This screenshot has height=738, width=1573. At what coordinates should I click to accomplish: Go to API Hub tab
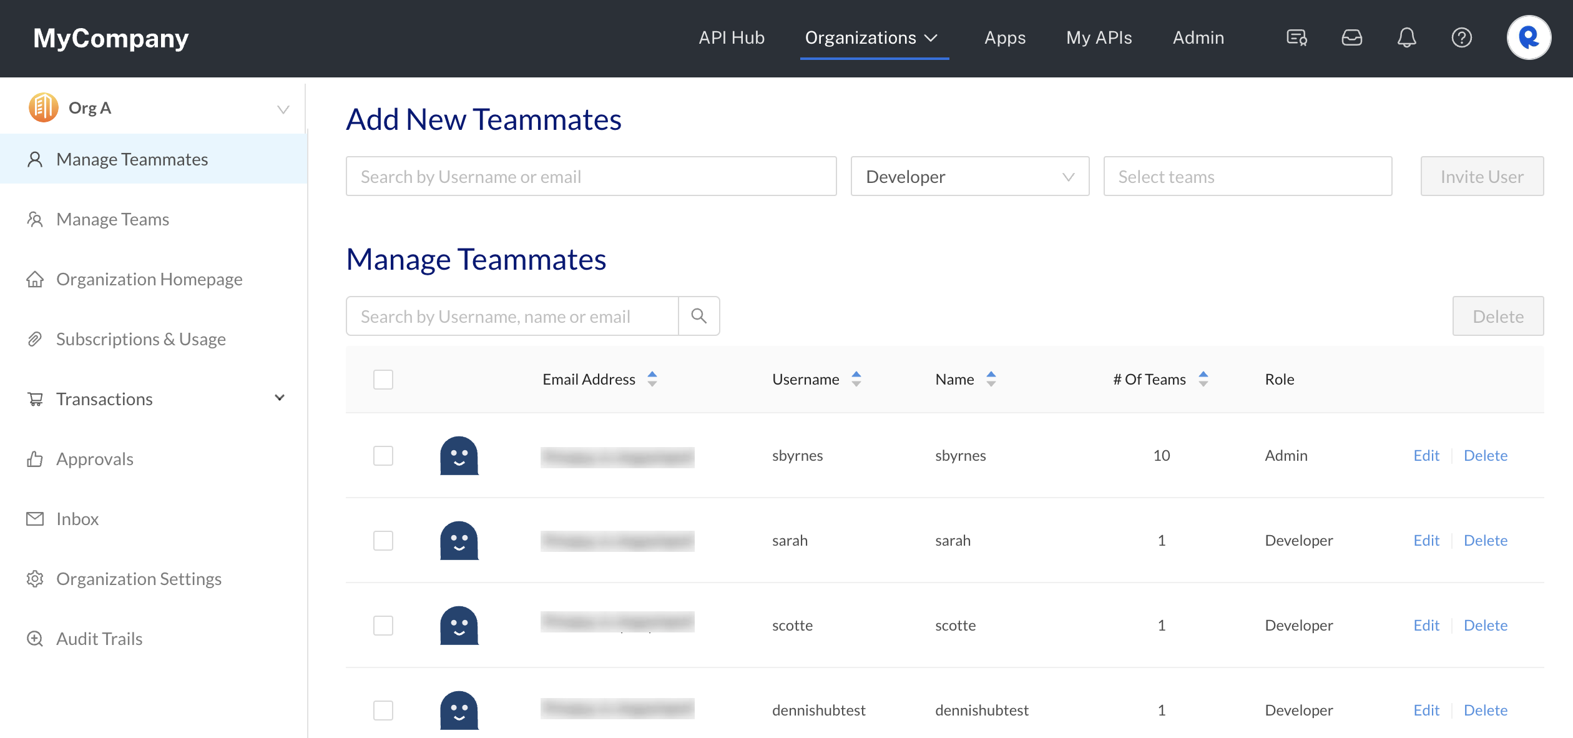[732, 37]
